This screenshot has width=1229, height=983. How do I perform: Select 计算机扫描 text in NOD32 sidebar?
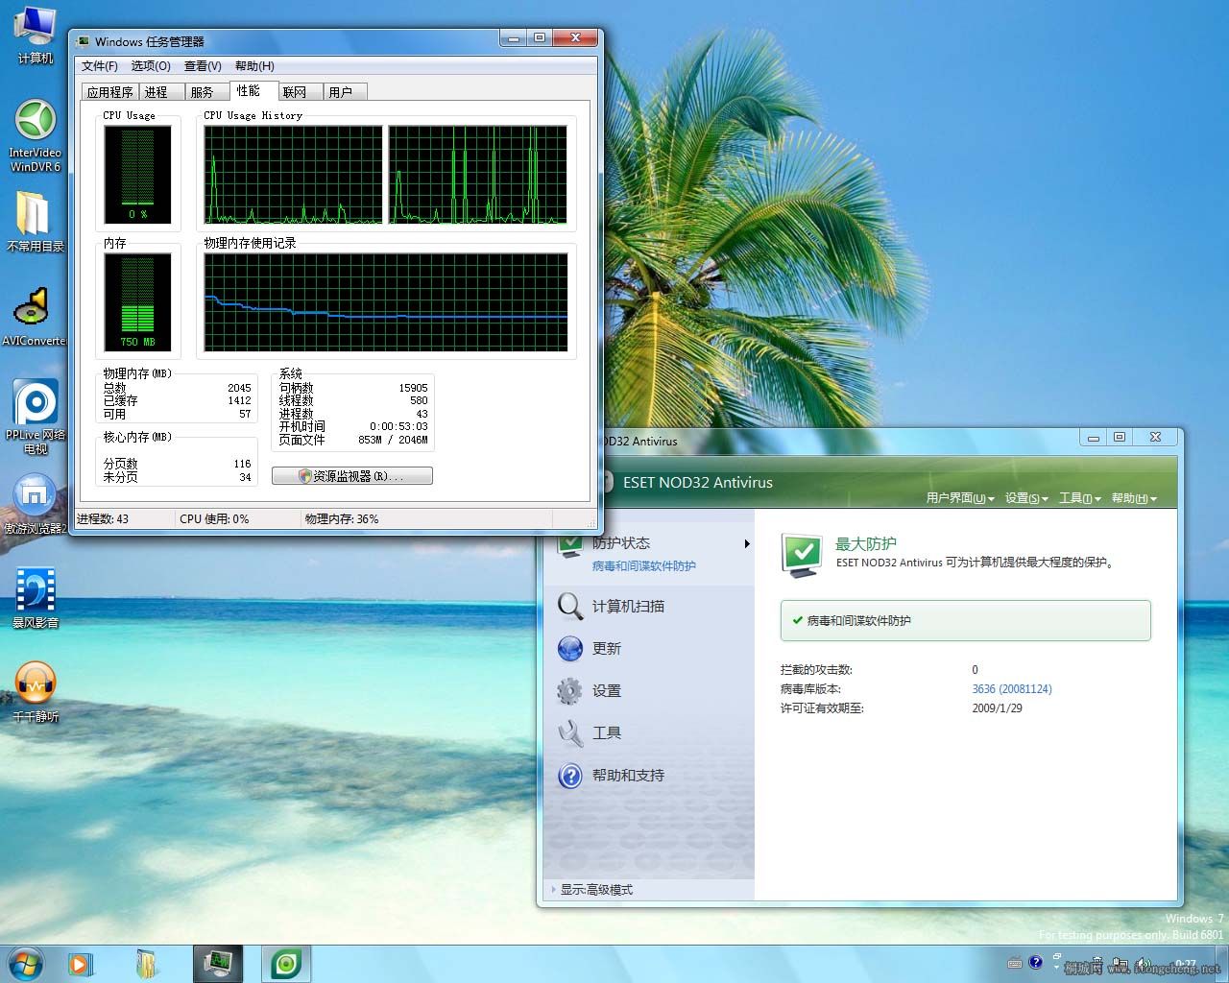pos(628,607)
